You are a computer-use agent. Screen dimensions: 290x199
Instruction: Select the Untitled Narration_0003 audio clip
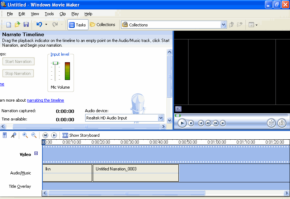136,173
